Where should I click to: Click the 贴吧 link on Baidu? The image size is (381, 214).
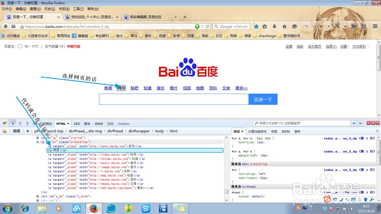tap(134, 88)
